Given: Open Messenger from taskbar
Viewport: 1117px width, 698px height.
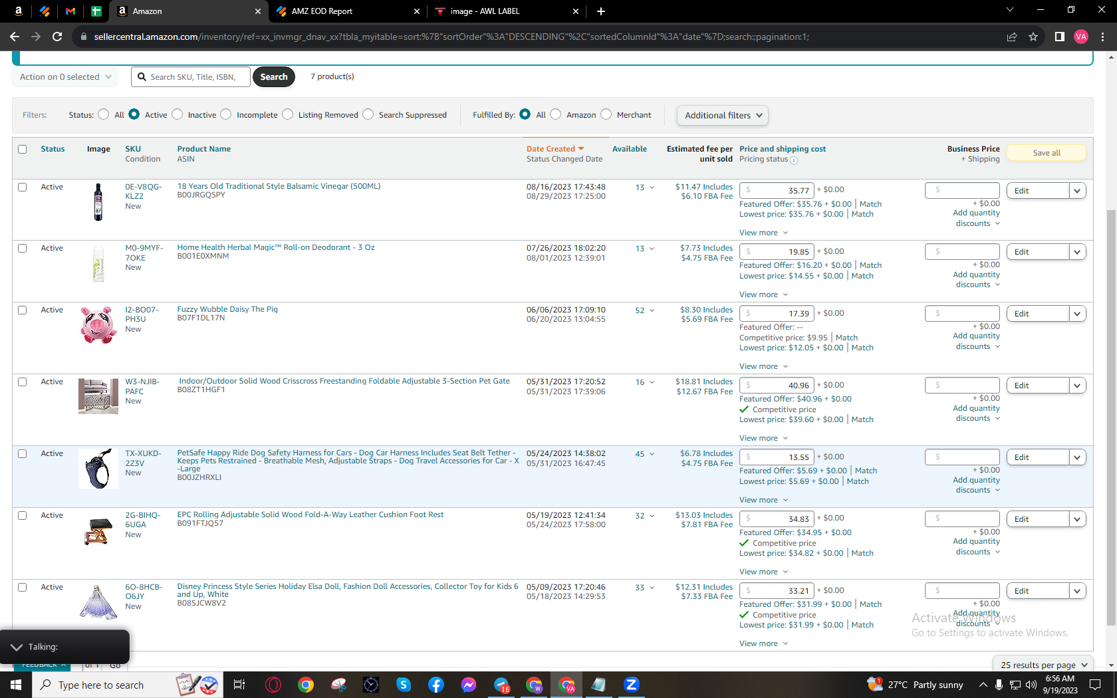Looking at the screenshot, I should [x=469, y=685].
